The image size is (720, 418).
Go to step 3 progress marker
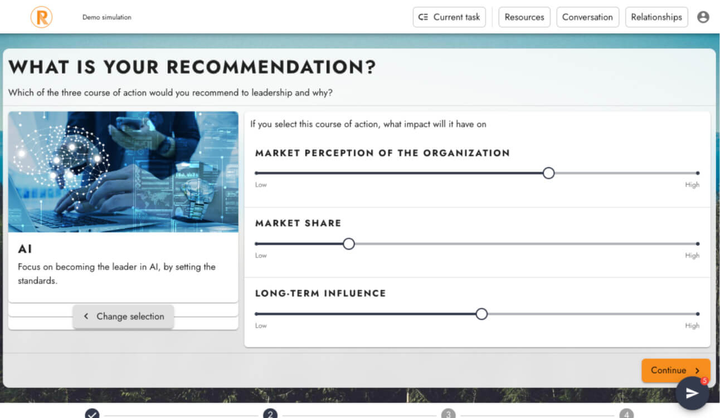point(448,414)
